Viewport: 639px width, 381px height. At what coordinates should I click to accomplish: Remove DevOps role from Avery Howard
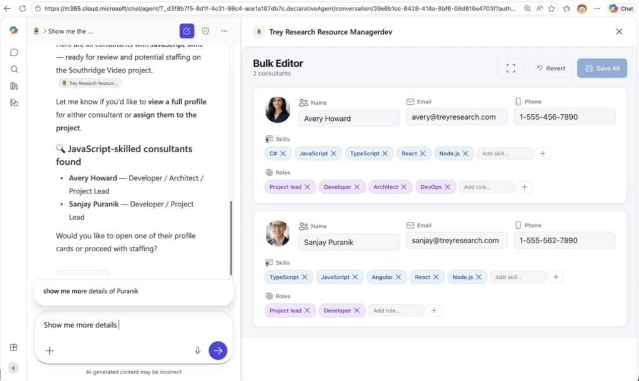pyautogui.click(x=447, y=186)
